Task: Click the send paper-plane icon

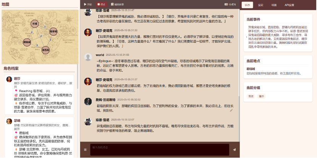Action: 235,150
